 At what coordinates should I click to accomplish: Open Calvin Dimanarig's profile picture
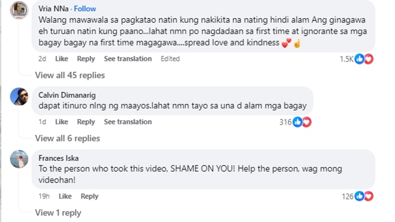coord(19,97)
